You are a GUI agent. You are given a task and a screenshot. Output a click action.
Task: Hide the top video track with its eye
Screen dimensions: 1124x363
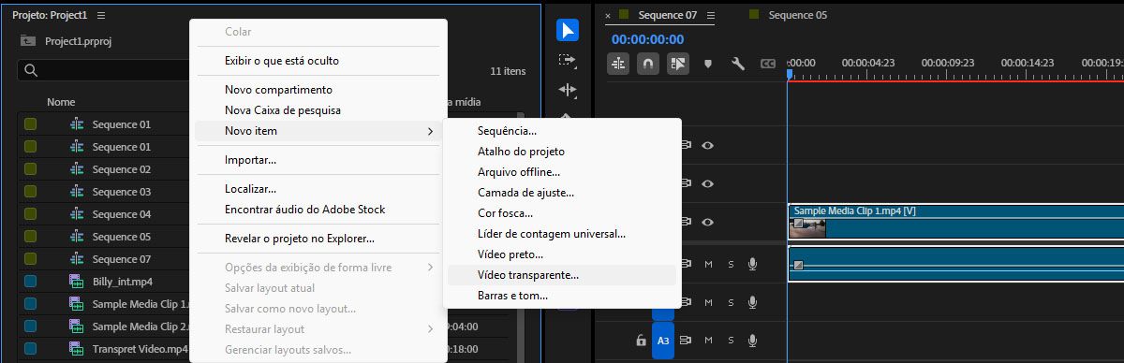[707, 145]
